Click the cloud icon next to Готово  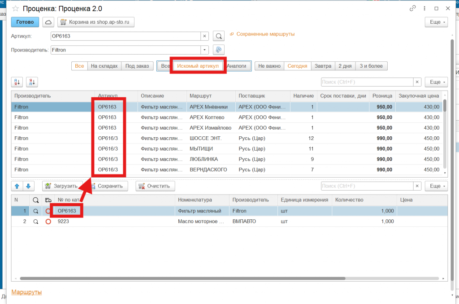click(x=48, y=22)
